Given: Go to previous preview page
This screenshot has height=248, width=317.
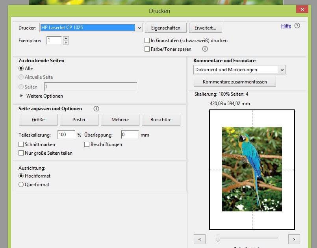Looking at the screenshot, I should pyautogui.click(x=200, y=239).
